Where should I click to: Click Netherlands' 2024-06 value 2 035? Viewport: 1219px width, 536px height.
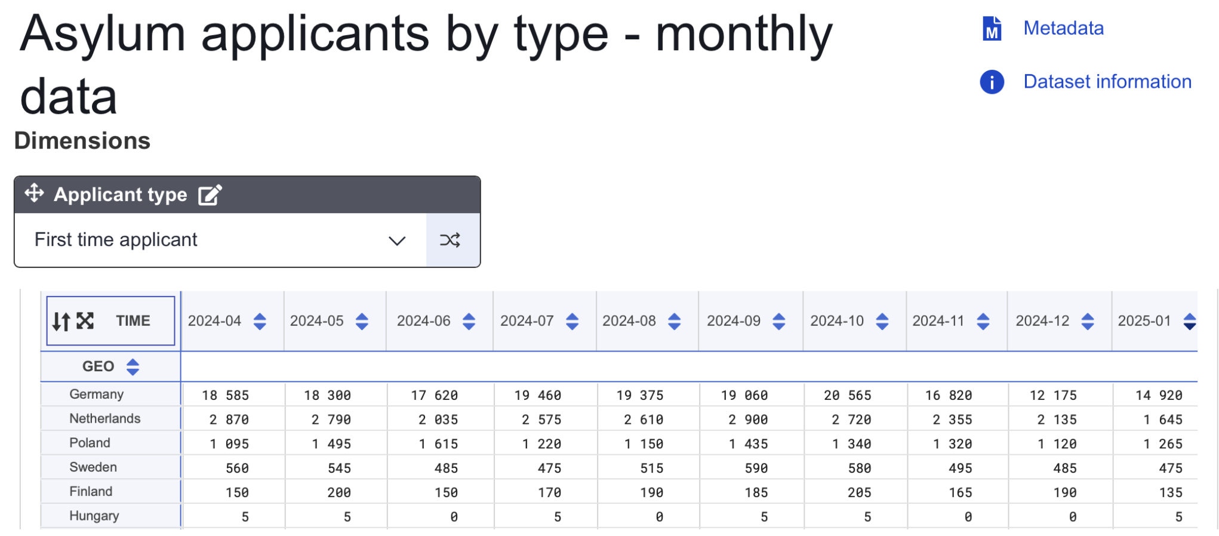tap(438, 420)
